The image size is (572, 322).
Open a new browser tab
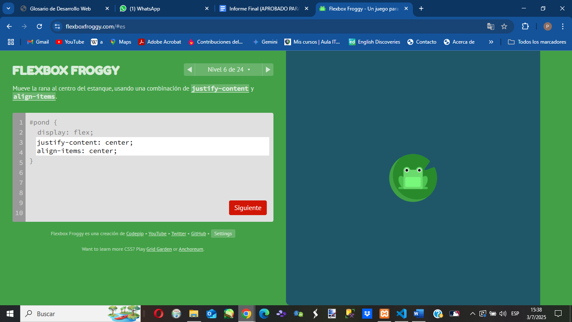tap(421, 8)
